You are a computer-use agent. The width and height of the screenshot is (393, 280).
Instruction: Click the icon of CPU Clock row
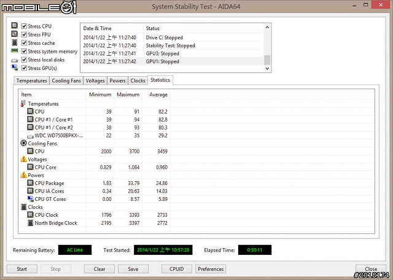30,214
